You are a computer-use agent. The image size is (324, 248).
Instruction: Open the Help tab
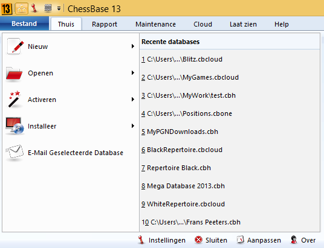(282, 24)
